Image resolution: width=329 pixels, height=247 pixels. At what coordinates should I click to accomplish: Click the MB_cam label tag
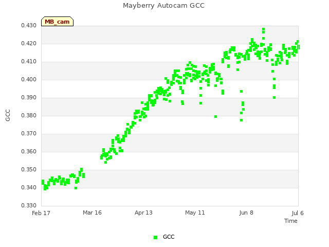[57, 22]
